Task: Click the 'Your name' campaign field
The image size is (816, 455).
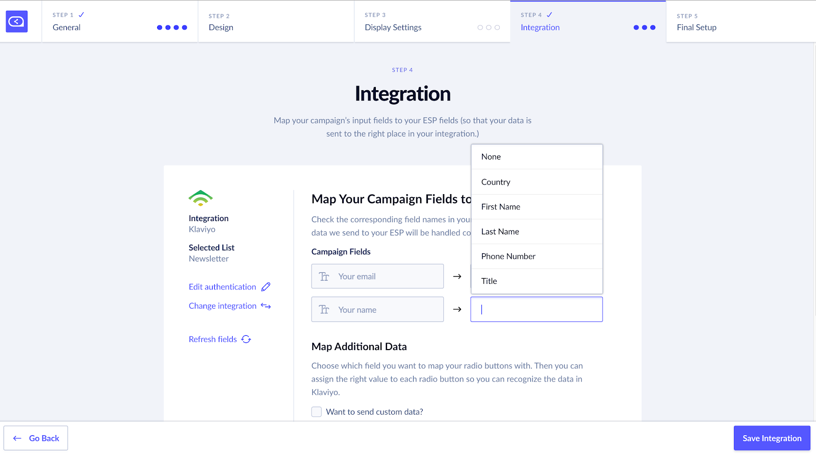Action: 377,309
